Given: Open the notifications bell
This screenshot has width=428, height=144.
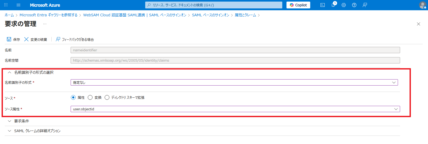Looking at the screenshot, I should coord(333,5).
